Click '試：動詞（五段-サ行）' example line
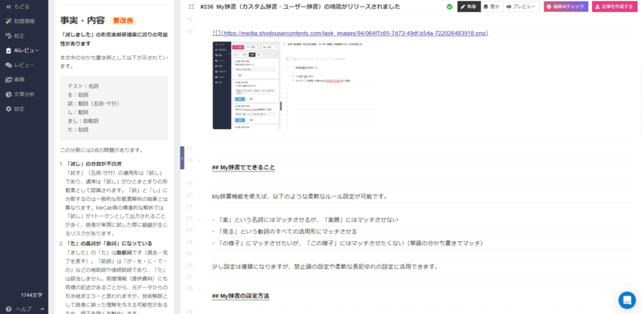The image size is (642, 314). click(93, 104)
